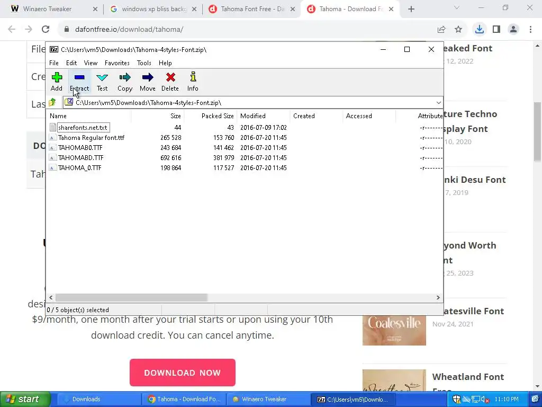
Task: Open Chrome profile avatar icon
Action: (x=513, y=30)
